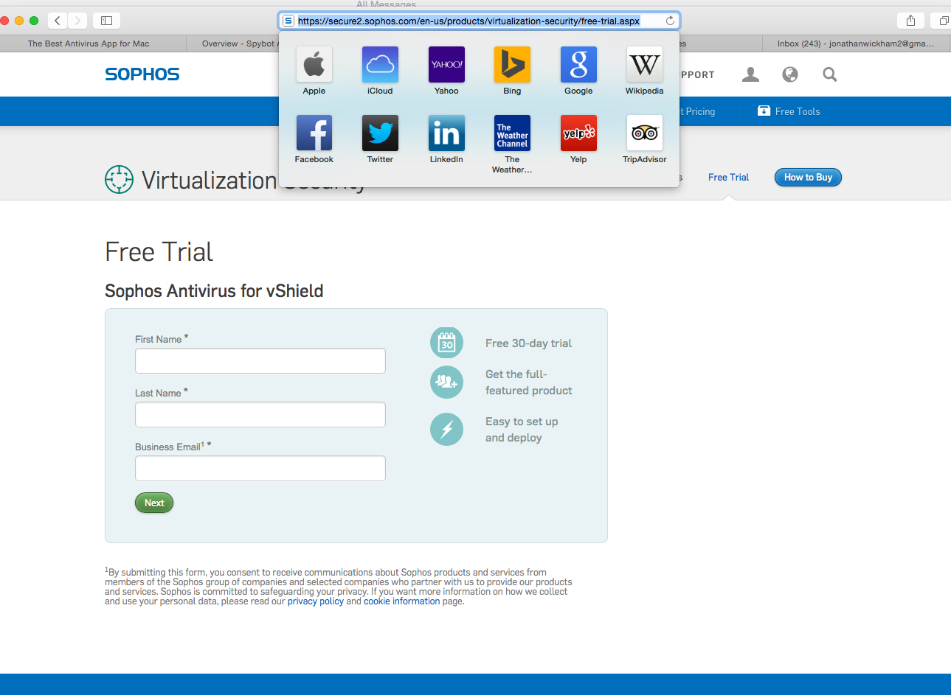The height and width of the screenshot is (695, 951).
Task: Open the Yahoo favorite icon
Action: point(446,64)
